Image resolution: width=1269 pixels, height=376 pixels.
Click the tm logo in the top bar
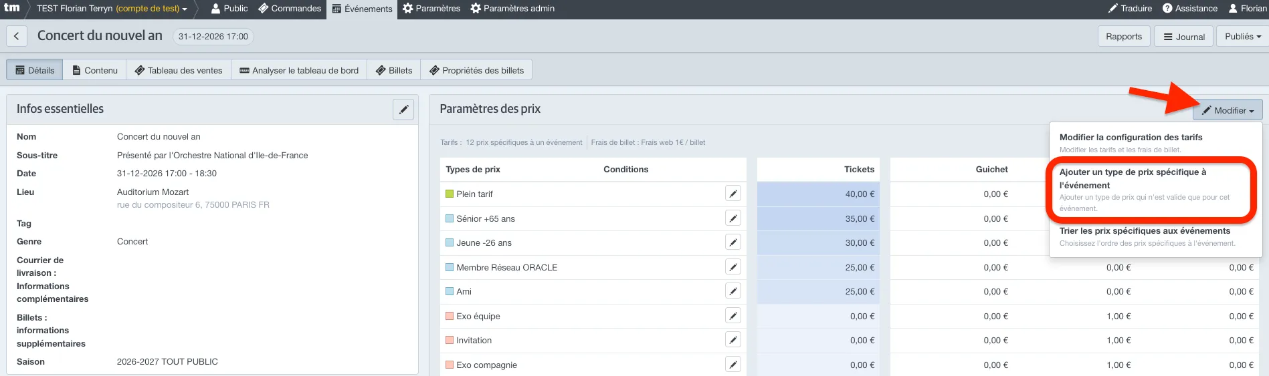[x=12, y=8]
